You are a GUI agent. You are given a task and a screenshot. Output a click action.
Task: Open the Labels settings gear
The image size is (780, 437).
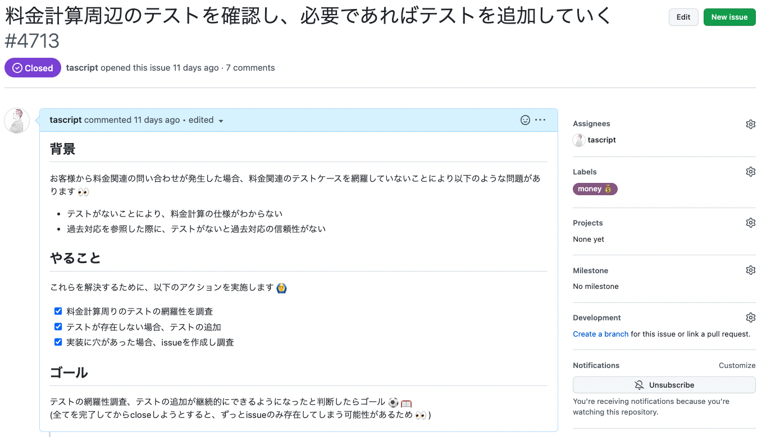pyautogui.click(x=751, y=172)
